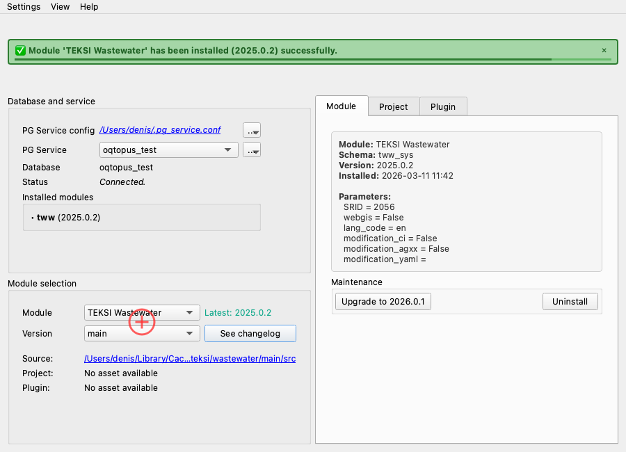Viewport: 626px width, 452px height.
Task: Open the Version dropdown set to main
Action: click(142, 334)
